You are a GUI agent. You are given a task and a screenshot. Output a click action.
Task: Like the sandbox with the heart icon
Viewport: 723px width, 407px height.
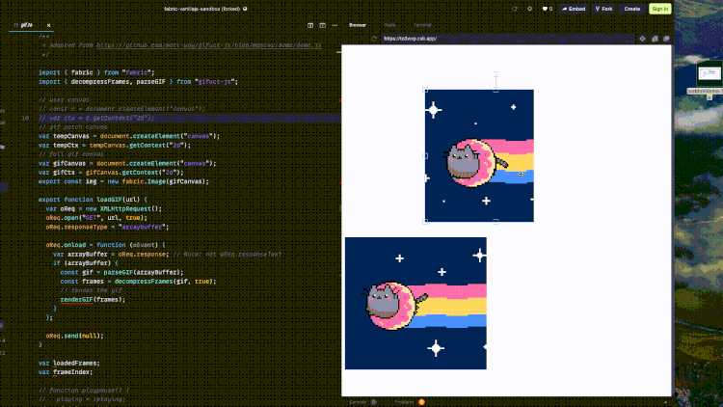545,8
